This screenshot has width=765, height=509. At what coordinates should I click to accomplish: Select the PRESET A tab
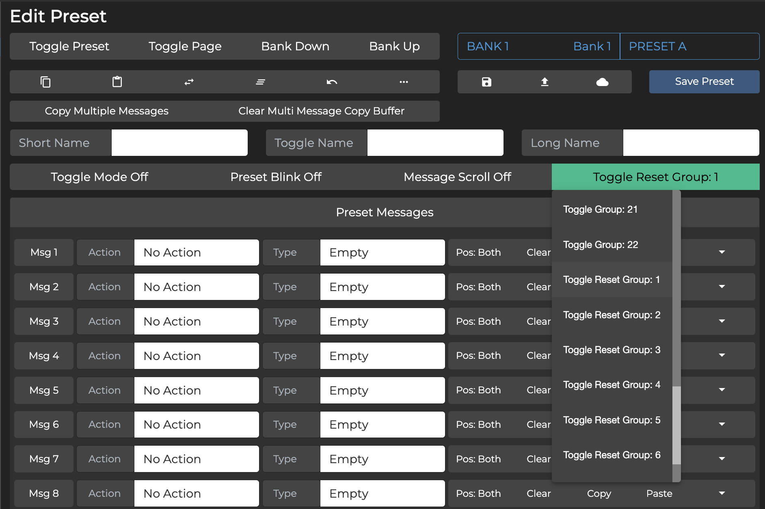657,46
